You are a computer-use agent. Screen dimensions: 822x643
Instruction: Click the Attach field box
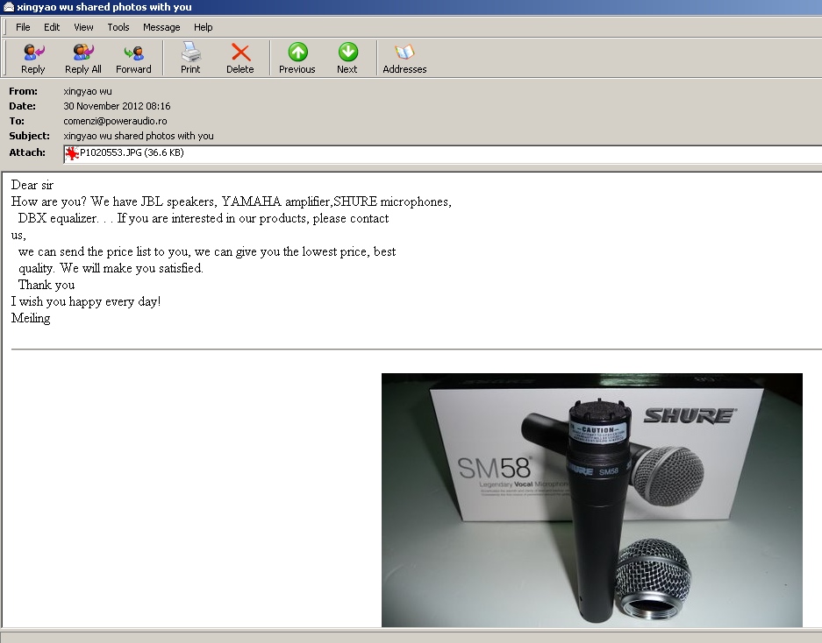click(442, 154)
